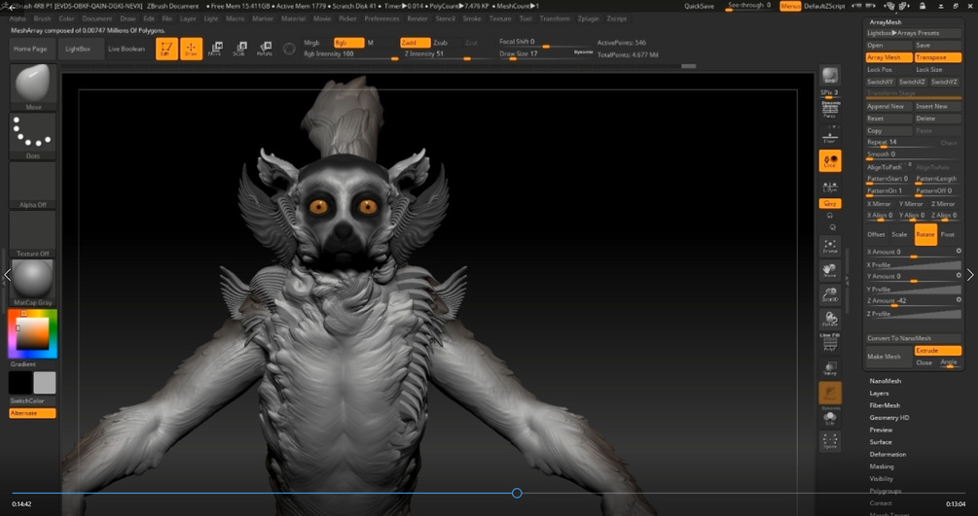Screen dimensions: 978x516
Task: Expand the FiberMesh section
Action: click(x=885, y=405)
